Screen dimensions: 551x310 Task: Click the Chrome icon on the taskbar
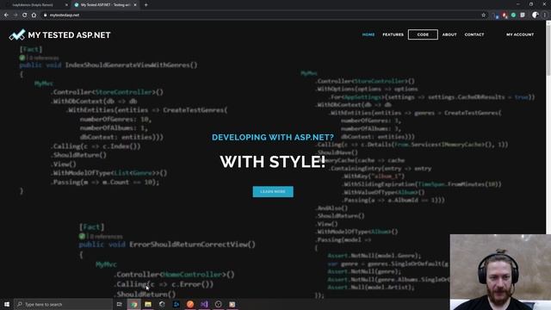tap(134, 304)
